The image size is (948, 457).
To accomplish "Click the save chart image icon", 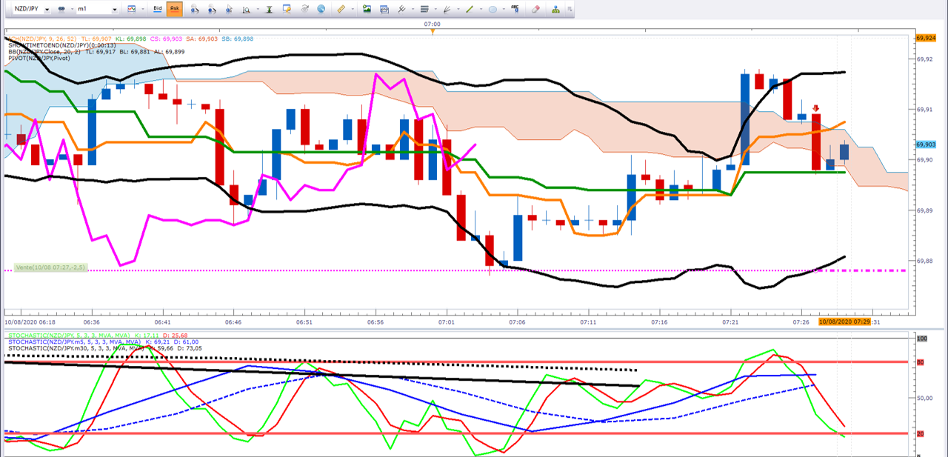I will [x=367, y=9].
